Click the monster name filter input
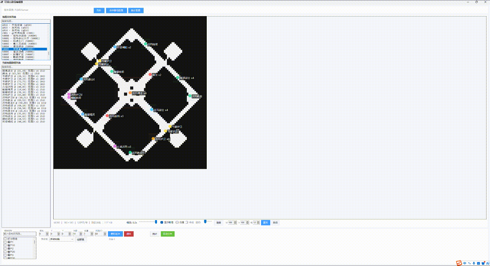Viewport: 490px width, 266px height. point(19,234)
